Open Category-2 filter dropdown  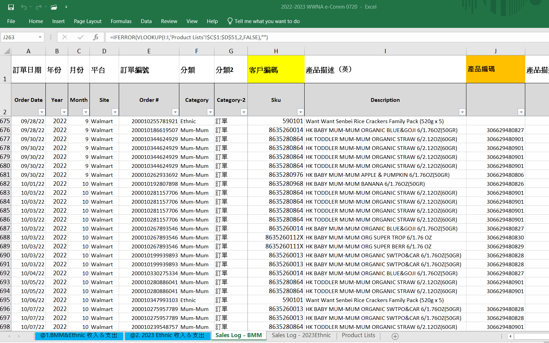(x=244, y=112)
